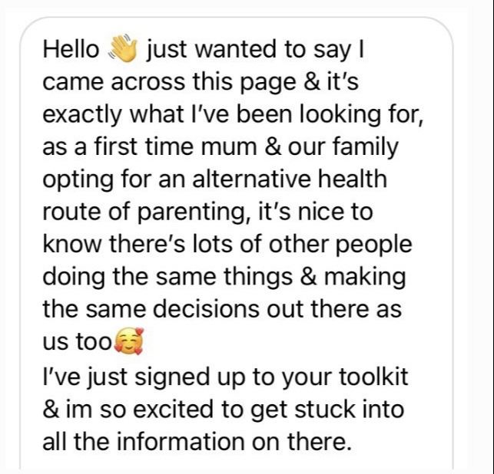The image size is (494, 474).
Task: Click the word "excited" in the message
Action: (x=174, y=410)
